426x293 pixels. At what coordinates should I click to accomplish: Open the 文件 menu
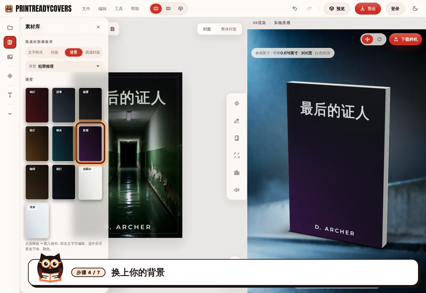[86, 9]
